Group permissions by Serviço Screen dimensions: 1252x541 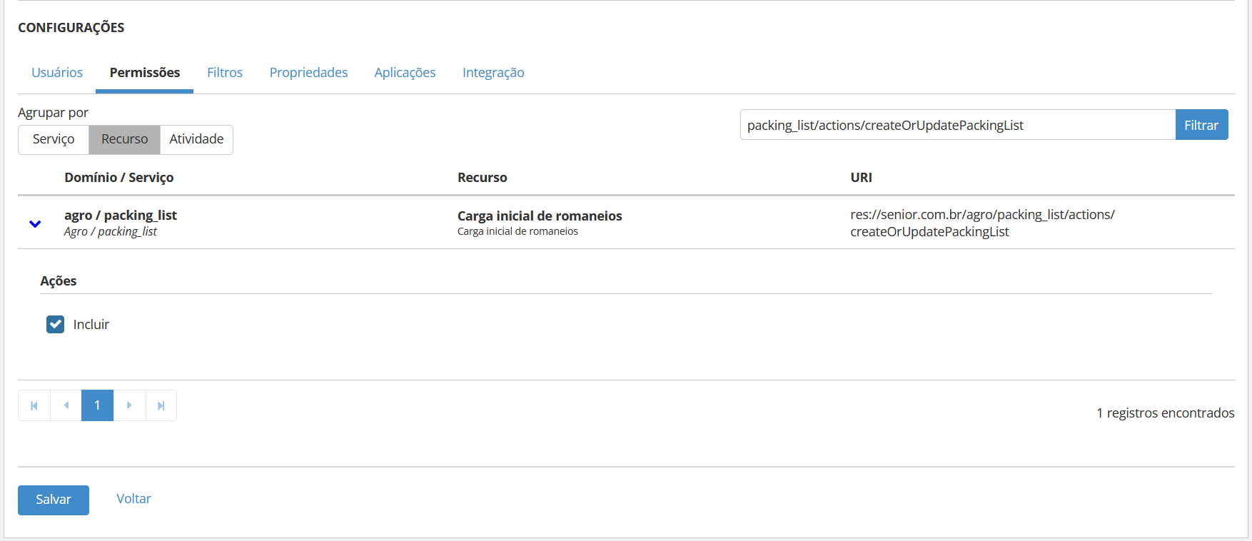(54, 139)
